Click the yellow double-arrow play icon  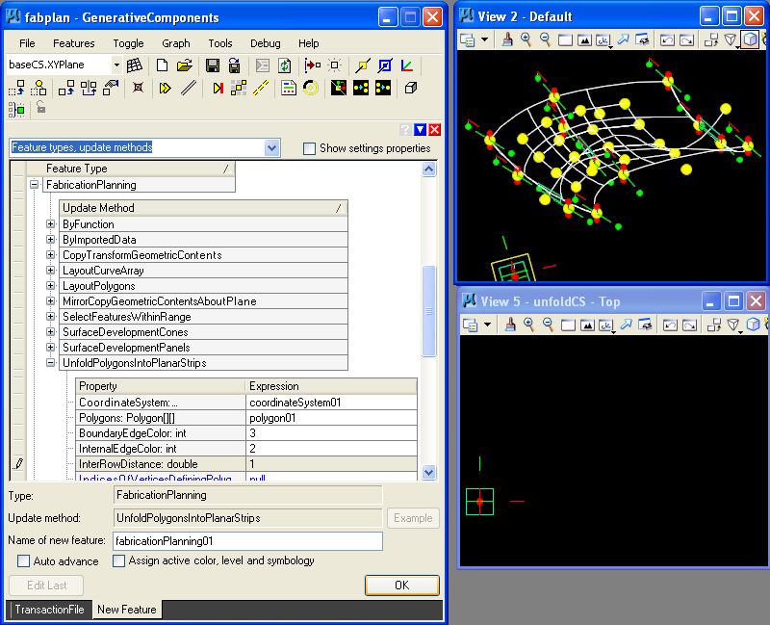click(165, 88)
